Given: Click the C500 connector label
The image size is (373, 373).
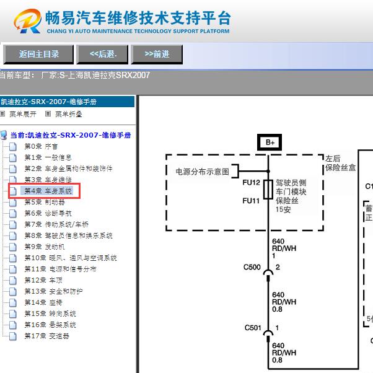Looking at the screenshot, I should tap(252, 267).
